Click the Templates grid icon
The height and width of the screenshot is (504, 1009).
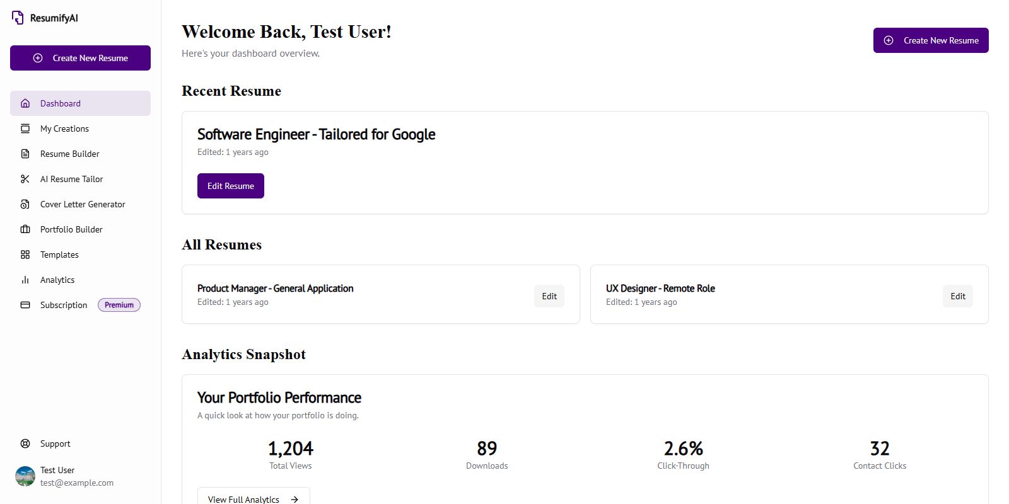click(25, 255)
